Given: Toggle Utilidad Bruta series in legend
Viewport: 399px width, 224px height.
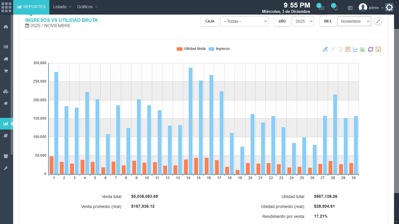Looking at the screenshot, I should (191, 49).
